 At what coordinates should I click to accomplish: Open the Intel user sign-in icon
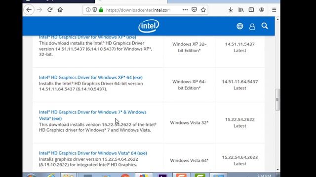coord(252,27)
